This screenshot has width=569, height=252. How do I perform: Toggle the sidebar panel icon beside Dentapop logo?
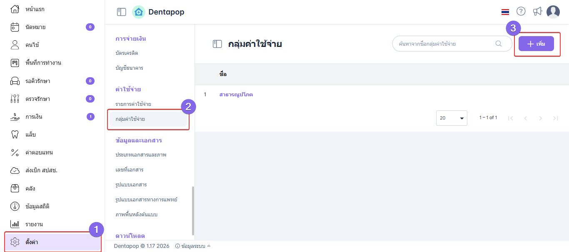point(121,12)
